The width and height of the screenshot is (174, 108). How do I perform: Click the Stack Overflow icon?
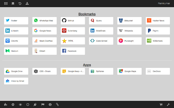click(x=36, y=41)
